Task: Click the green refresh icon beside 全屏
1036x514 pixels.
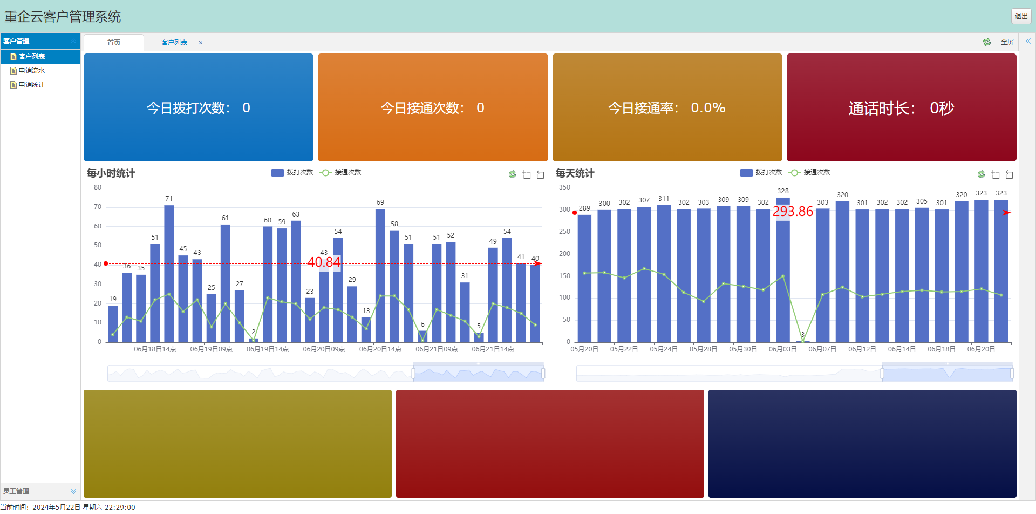Action: point(987,42)
